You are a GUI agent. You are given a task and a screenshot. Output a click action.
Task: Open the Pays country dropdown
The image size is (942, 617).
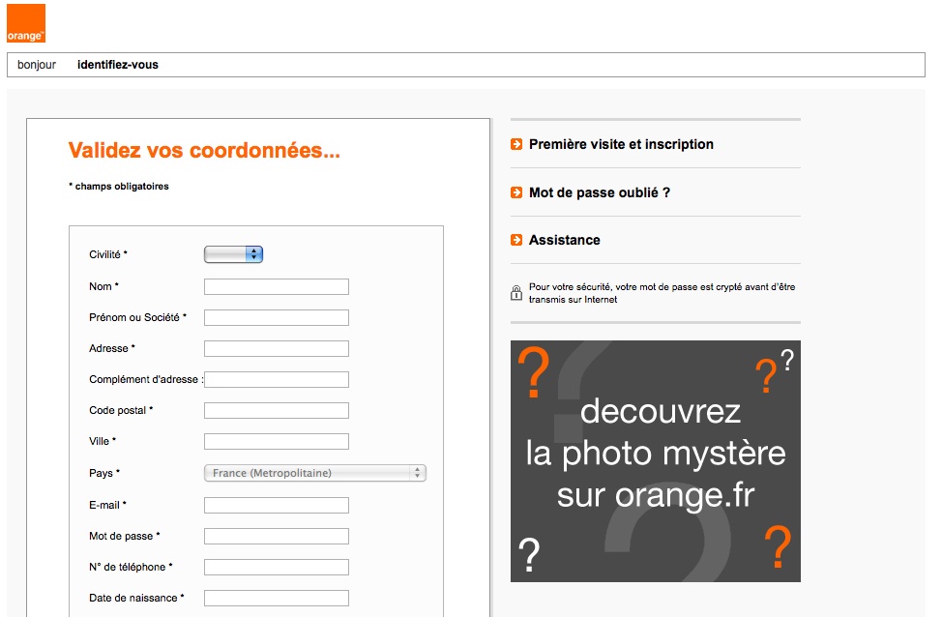[315, 473]
